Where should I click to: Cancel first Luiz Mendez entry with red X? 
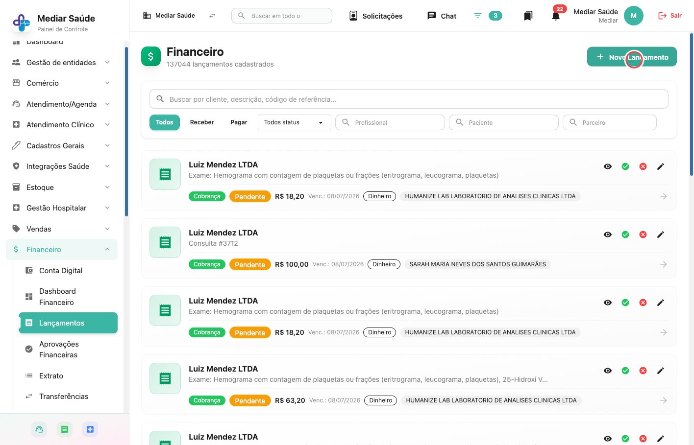pyautogui.click(x=643, y=166)
